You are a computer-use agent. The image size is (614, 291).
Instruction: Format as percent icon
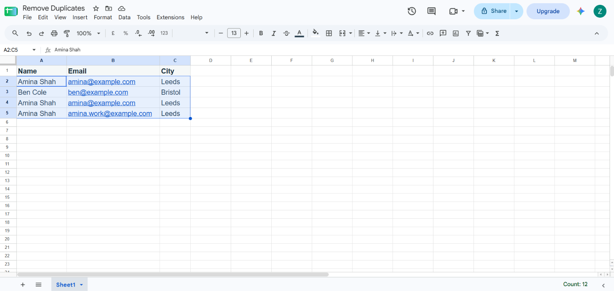(x=126, y=33)
